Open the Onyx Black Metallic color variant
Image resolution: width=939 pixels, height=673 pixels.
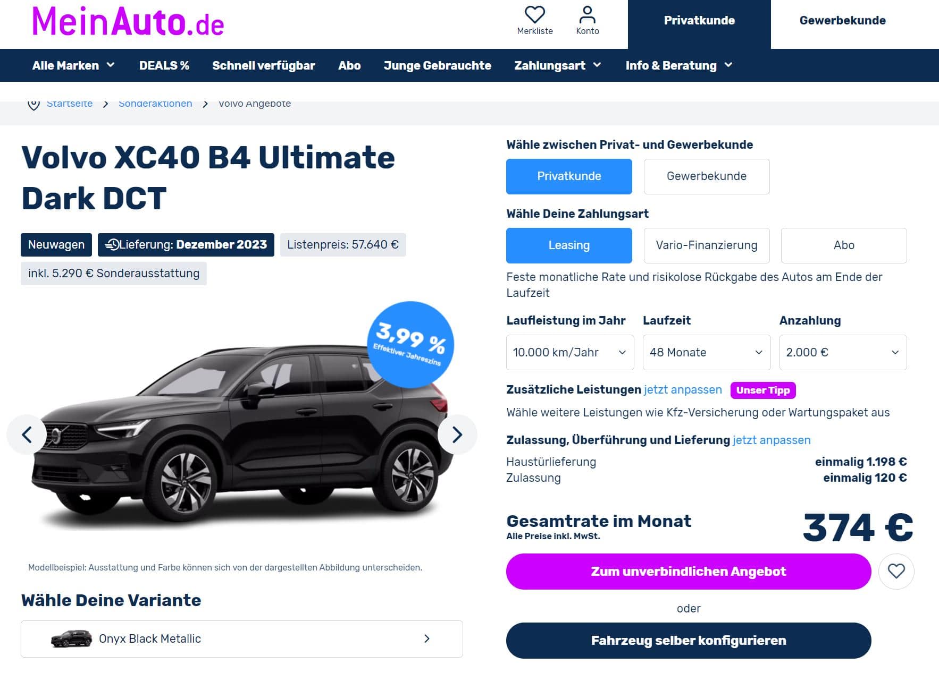pos(241,638)
